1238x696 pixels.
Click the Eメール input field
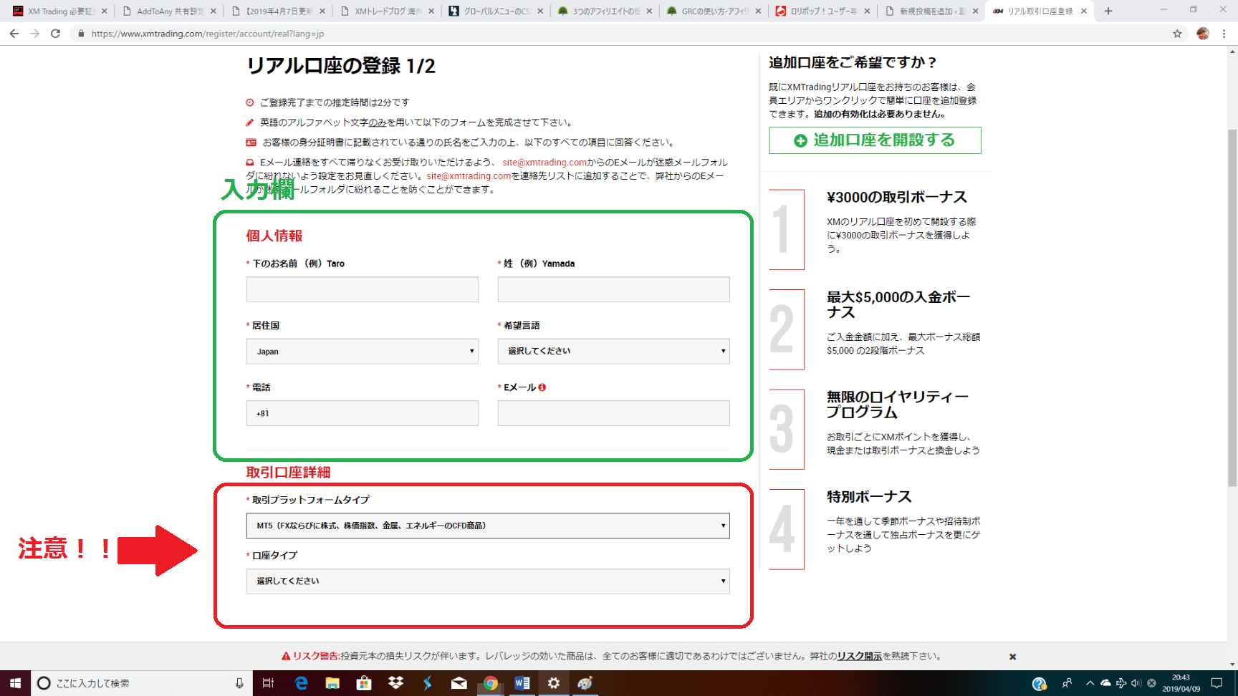(614, 413)
